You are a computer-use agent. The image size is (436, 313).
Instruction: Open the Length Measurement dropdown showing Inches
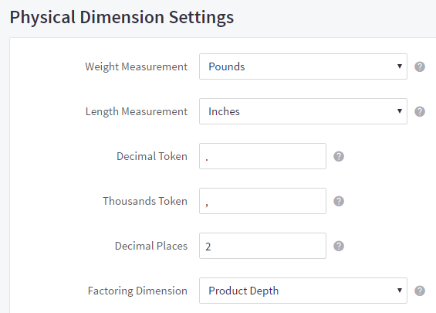point(303,111)
